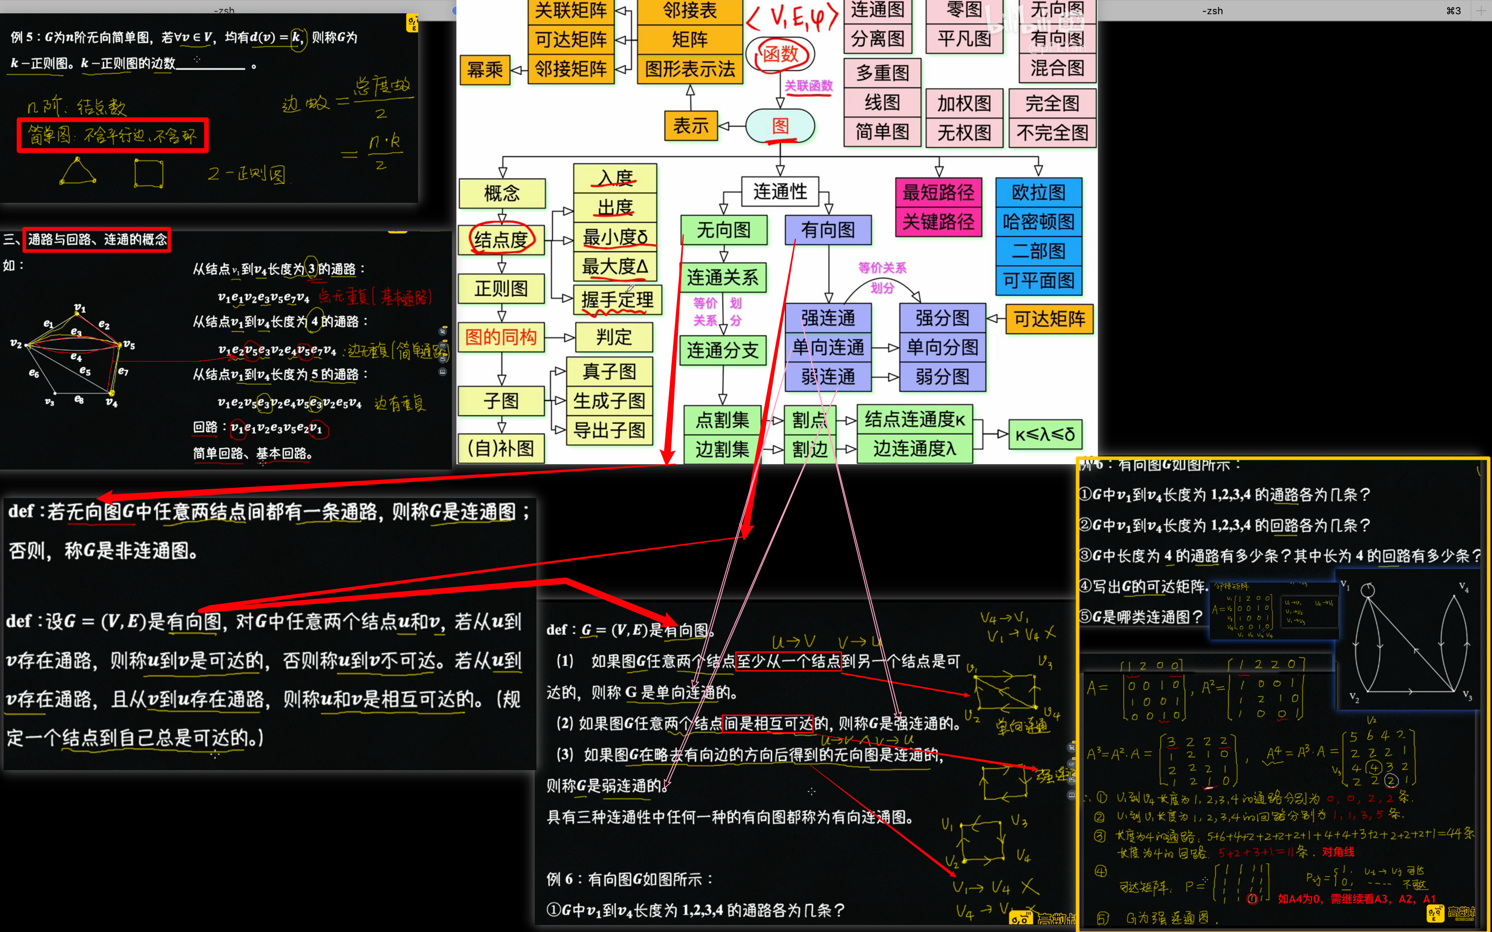1492x932 pixels.
Task: Click the crop screenshot icon next to 强连通 note
Action: point(1072,748)
